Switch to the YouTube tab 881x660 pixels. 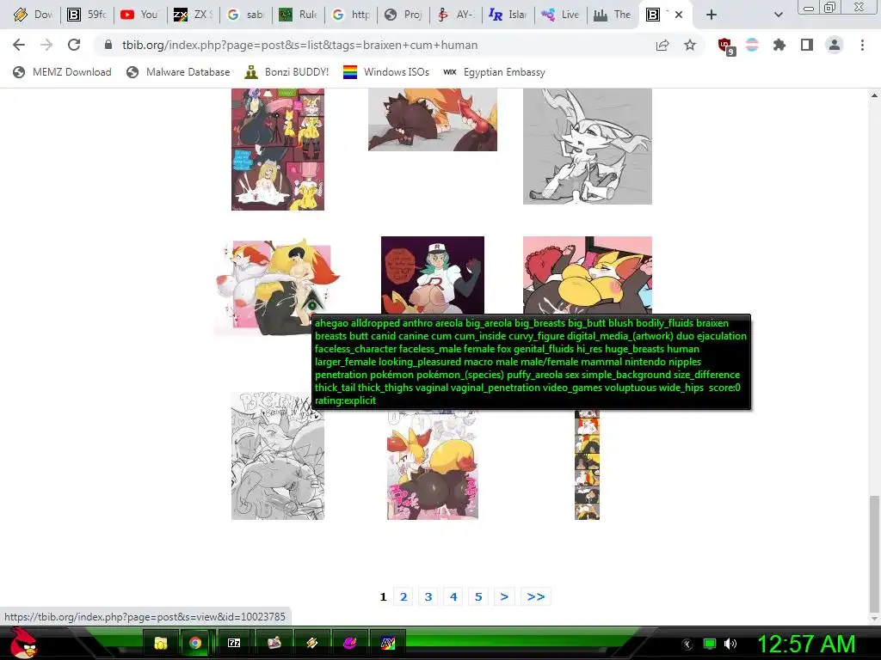click(x=139, y=15)
